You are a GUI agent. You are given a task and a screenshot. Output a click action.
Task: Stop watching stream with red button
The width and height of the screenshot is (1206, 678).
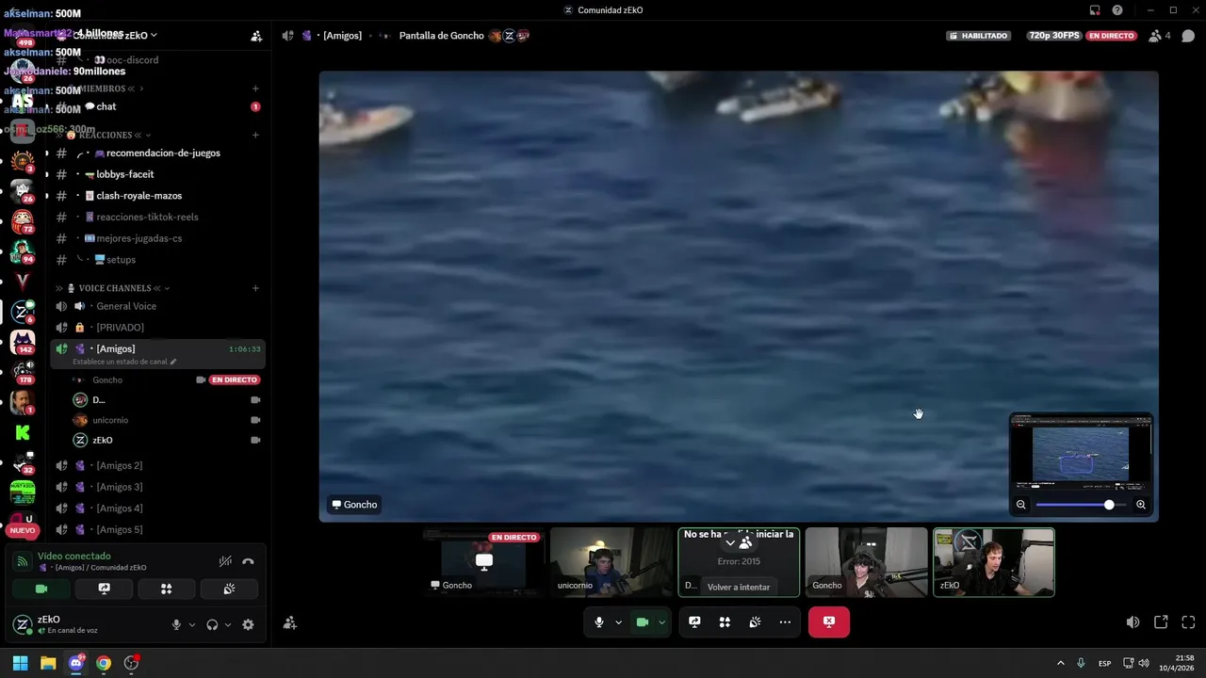[x=829, y=622]
